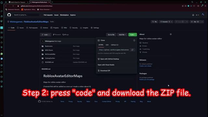Expand the Star lists dropdown arrow
The width and height of the screenshot is (208, 117).
point(202,22)
